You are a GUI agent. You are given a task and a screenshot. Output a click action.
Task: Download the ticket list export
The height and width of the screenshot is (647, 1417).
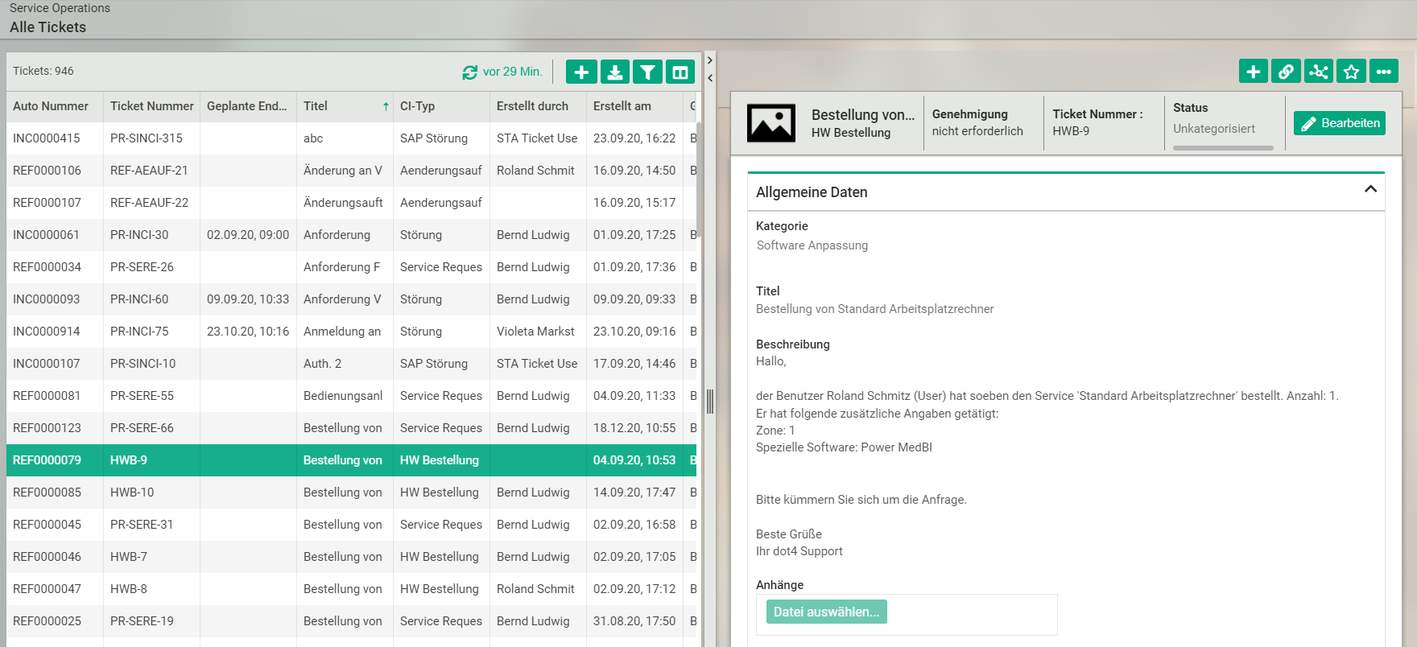[x=615, y=72]
